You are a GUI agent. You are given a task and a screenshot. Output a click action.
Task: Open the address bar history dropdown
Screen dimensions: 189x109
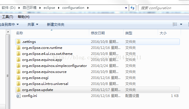pos(126,8)
